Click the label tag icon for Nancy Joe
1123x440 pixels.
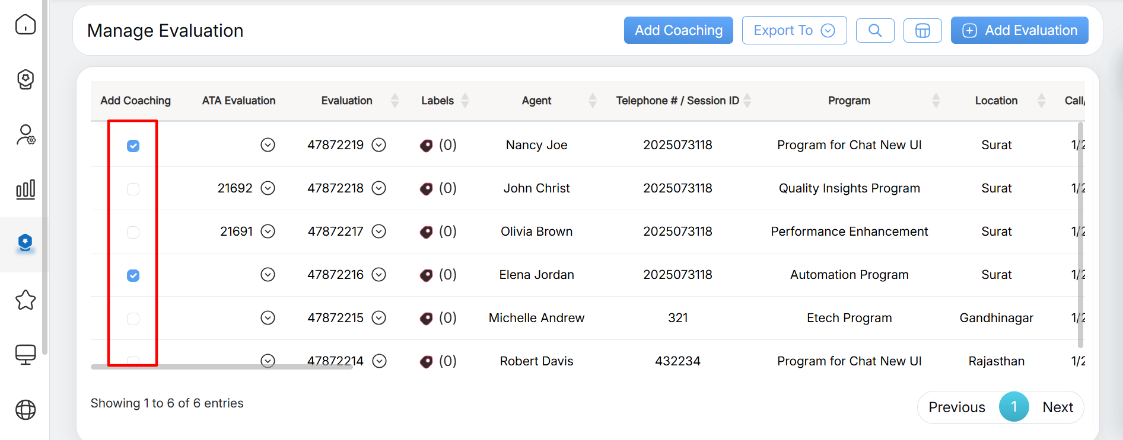pos(426,146)
